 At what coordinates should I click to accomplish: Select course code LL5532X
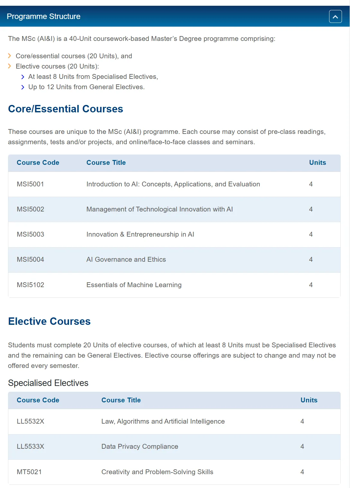click(31, 421)
